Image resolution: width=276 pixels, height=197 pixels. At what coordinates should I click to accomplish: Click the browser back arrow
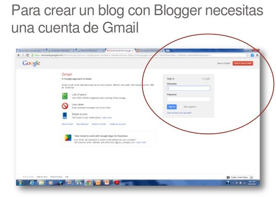pos(19,55)
